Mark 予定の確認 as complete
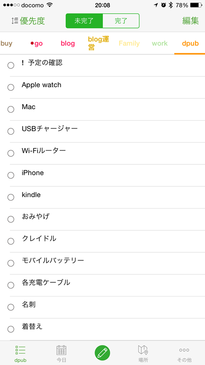 (11, 66)
